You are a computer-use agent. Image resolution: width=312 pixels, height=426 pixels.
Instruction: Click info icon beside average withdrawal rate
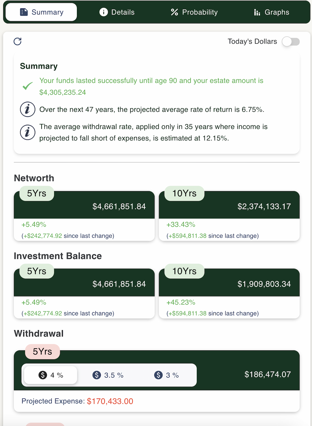tap(27, 132)
